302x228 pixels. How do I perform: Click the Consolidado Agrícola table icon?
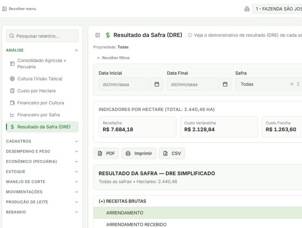click(12, 64)
